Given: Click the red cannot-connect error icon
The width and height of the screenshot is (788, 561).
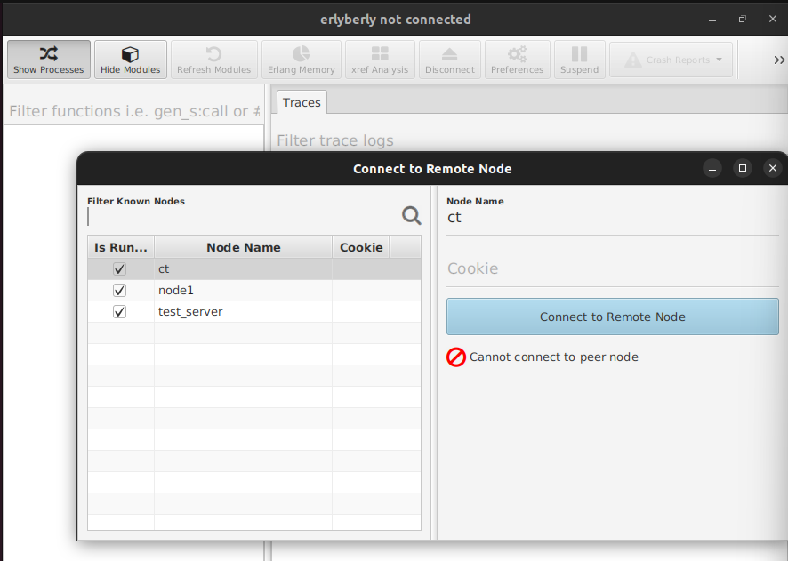Looking at the screenshot, I should pyautogui.click(x=456, y=357).
